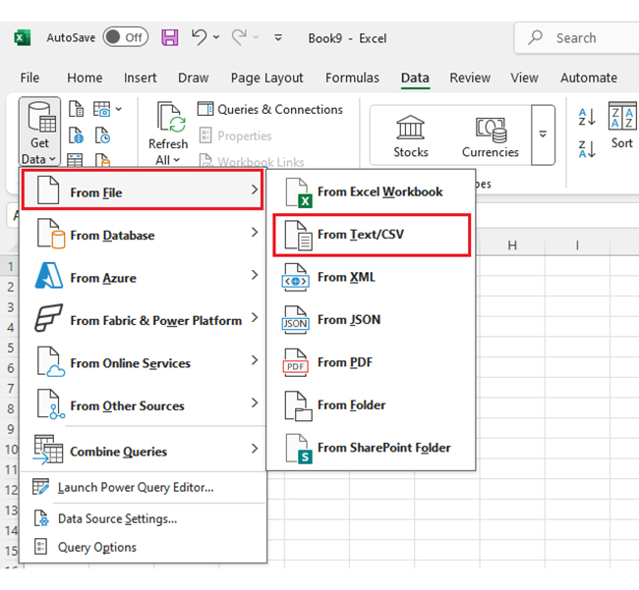Open the Sort dialog button
Screen dimensions: 639x590
(x=622, y=126)
